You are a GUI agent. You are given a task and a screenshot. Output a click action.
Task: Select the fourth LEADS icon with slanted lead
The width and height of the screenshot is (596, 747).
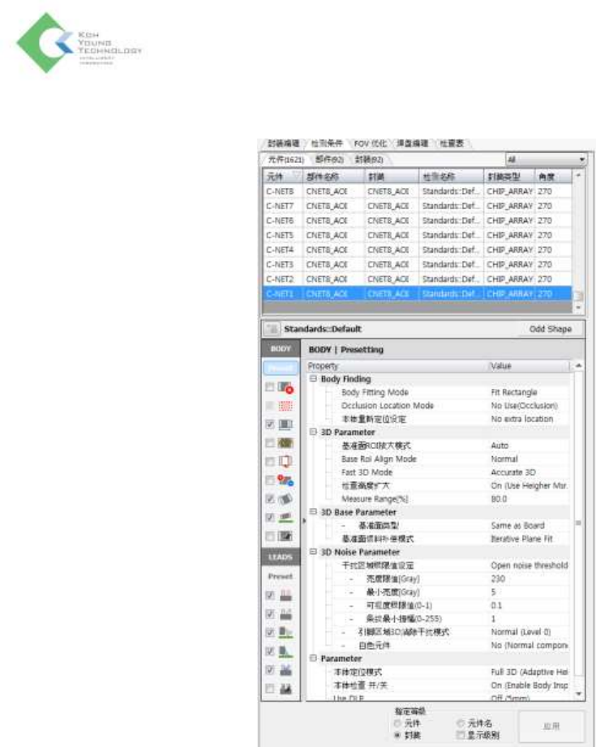coord(285,651)
